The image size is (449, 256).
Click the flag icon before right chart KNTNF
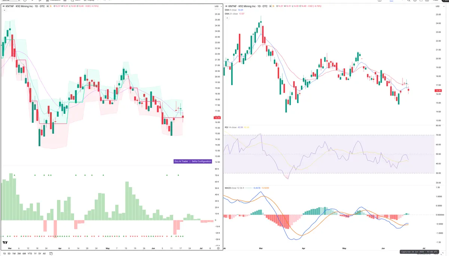pos(226,6)
